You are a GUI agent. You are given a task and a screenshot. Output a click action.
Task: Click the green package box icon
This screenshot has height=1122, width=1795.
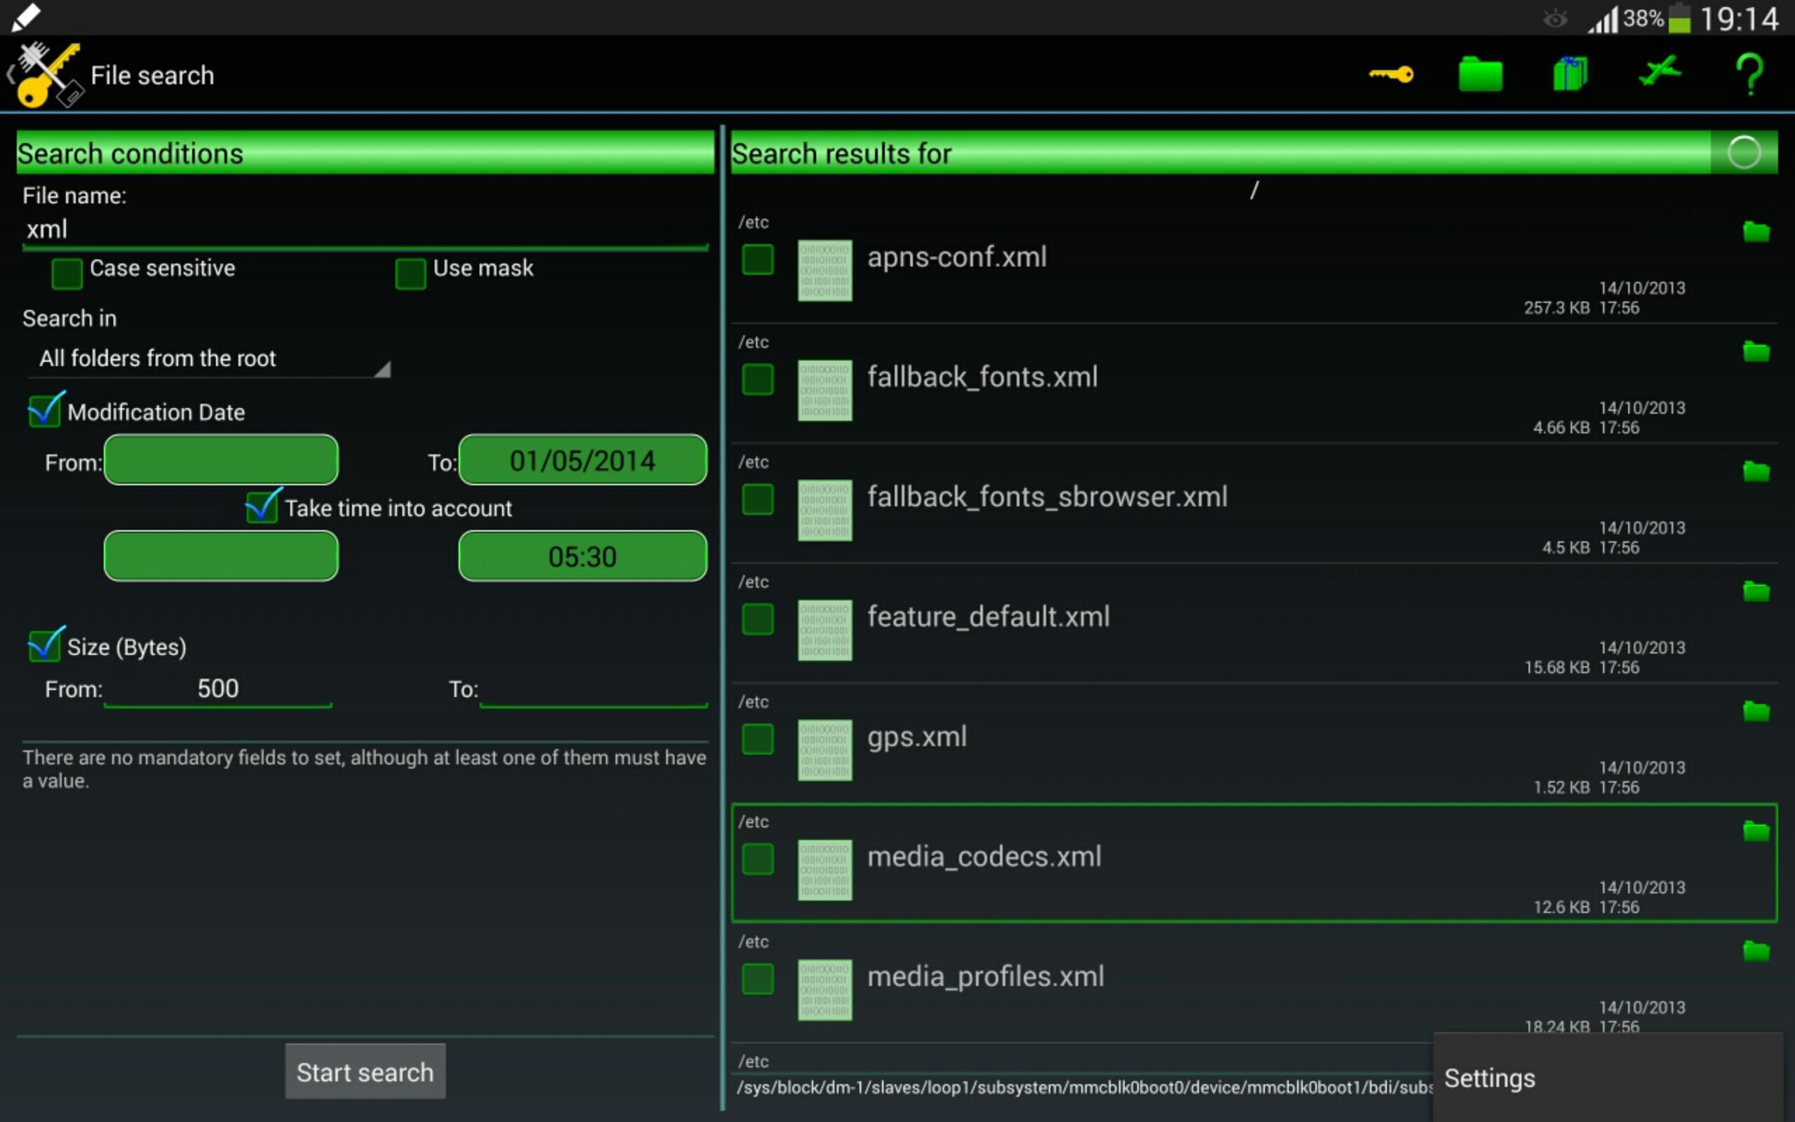point(1569,74)
